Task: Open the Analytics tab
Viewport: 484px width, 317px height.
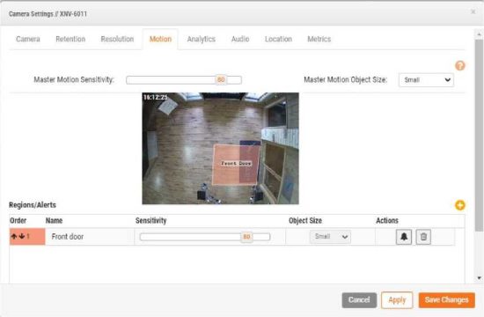Action: pos(202,40)
